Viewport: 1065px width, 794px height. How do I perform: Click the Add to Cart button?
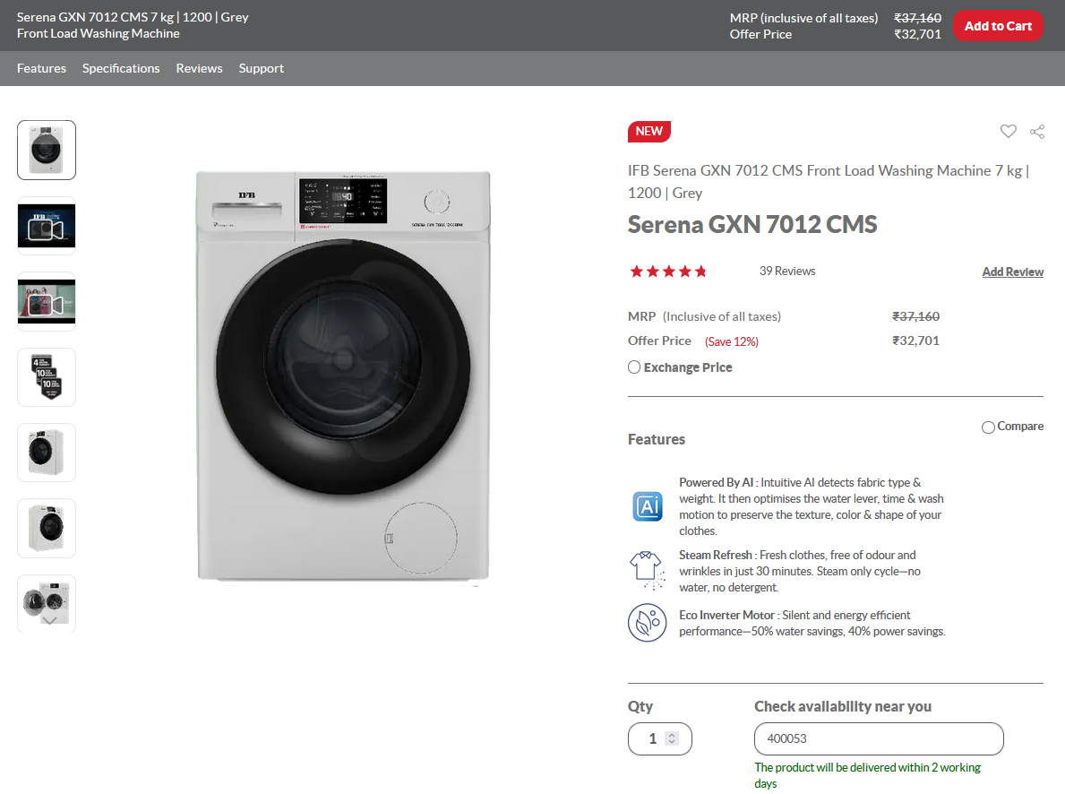[998, 26]
